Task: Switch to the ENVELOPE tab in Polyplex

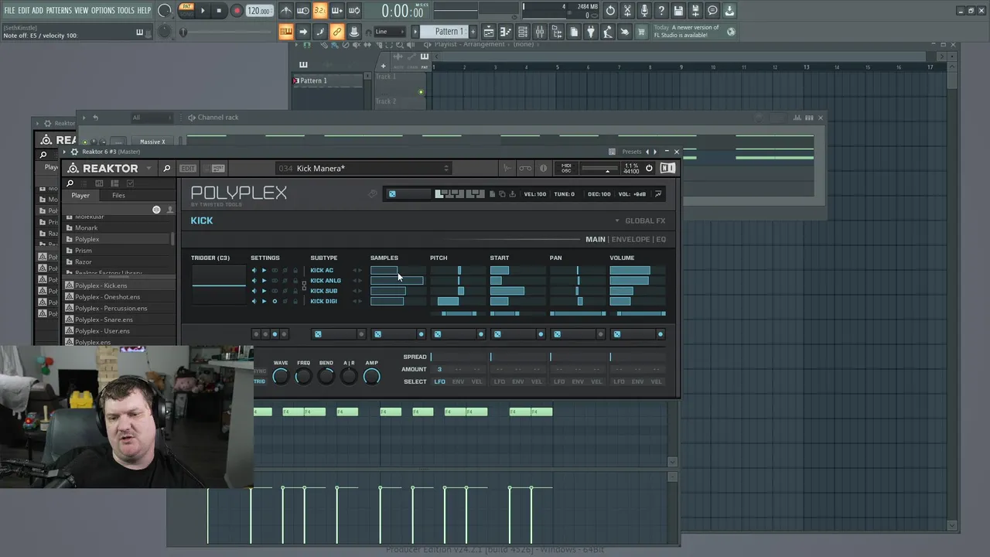Action: pyautogui.click(x=630, y=239)
